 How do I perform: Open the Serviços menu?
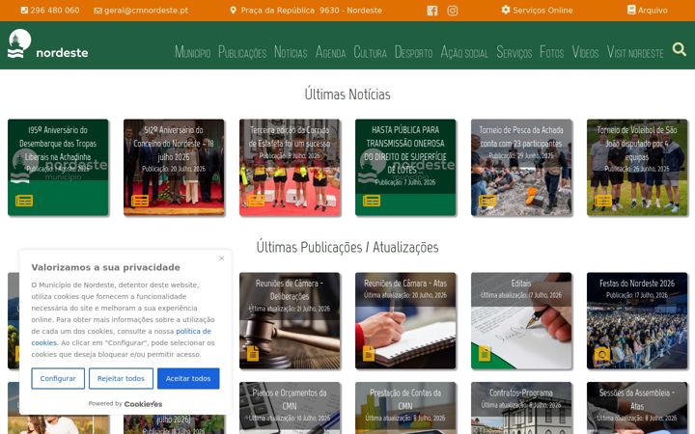pos(514,52)
